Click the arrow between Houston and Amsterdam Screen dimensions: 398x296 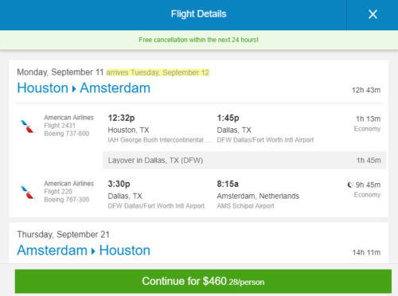tap(74, 88)
